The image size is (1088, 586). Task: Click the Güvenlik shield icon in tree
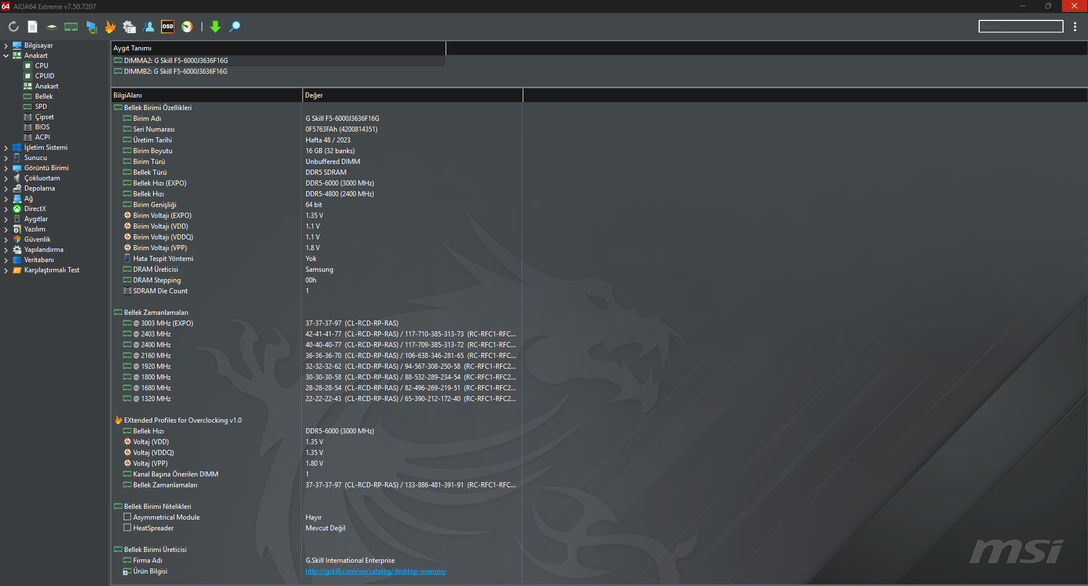click(17, 239)
